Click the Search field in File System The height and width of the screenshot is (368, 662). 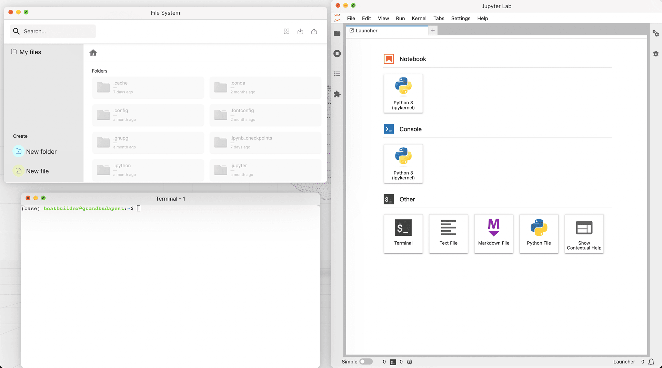(x=53, y=31)
